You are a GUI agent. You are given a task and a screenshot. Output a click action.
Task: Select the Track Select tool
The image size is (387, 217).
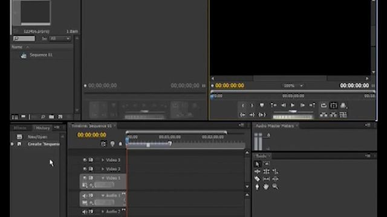[266, 163]
